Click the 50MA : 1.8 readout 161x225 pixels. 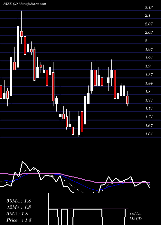19,201
